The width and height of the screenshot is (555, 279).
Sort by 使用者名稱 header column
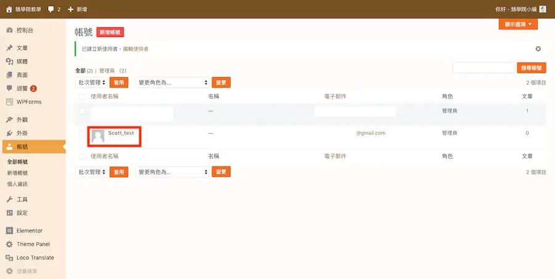pyautogui.click(x=104, y=97)
